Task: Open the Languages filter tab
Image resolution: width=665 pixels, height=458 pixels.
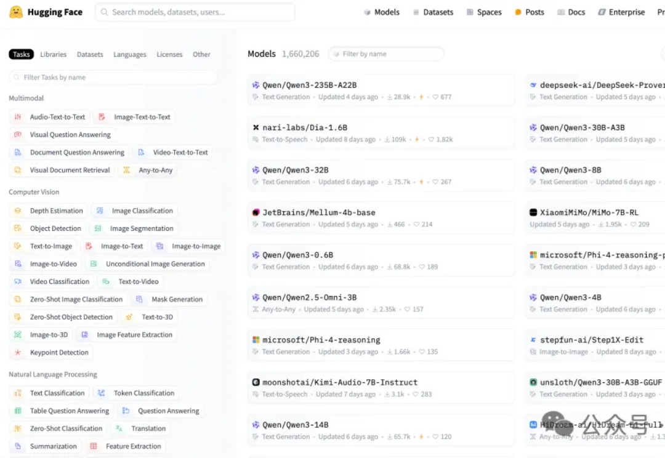Action: pyautogui.click(x=130, y=54)
